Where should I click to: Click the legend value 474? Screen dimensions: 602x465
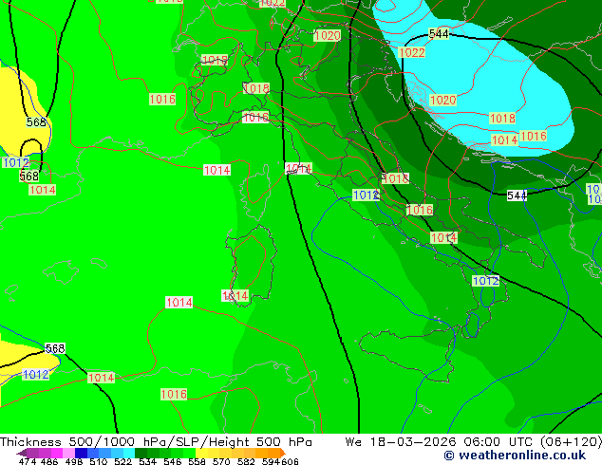[28, 461]
